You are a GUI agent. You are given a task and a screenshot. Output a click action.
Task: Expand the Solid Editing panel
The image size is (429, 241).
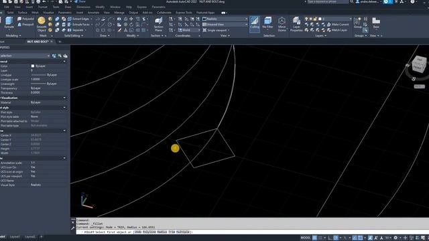point(73,35)
